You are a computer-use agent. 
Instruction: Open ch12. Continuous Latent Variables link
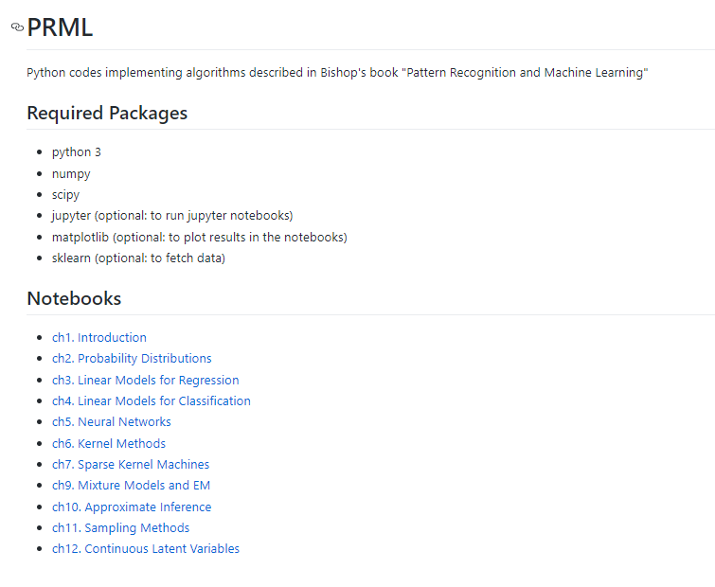pyautogui.click(x=146, y=548)
